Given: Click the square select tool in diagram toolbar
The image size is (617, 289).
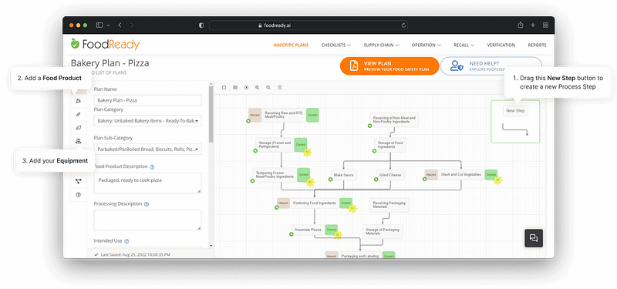Looking at the screenshot, I should click(224, 87).
